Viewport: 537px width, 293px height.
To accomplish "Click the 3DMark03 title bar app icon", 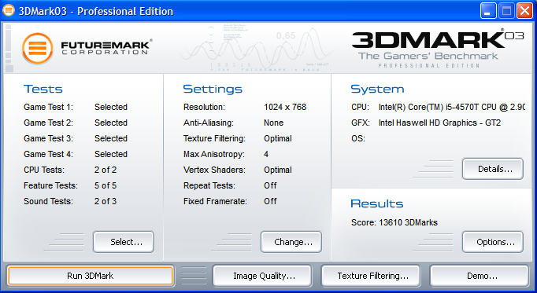I will [9, 10].
